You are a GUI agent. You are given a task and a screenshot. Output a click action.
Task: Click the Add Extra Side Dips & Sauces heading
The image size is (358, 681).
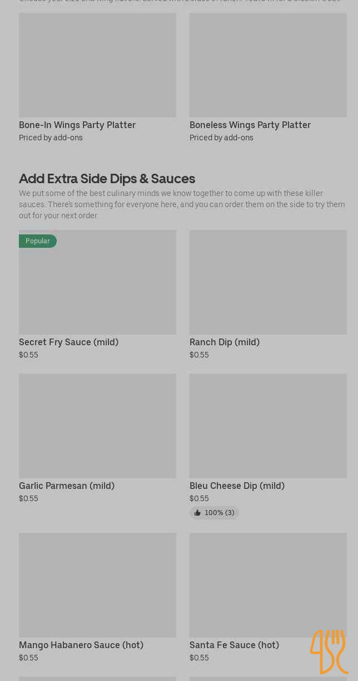point(107,178)
